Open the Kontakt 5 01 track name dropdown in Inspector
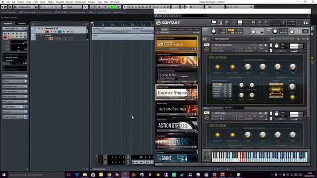Viewport: 317px width, 178px height. [15, 29]
